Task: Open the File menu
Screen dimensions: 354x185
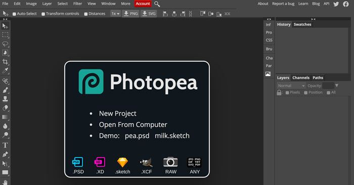Action: coord(5,4)
